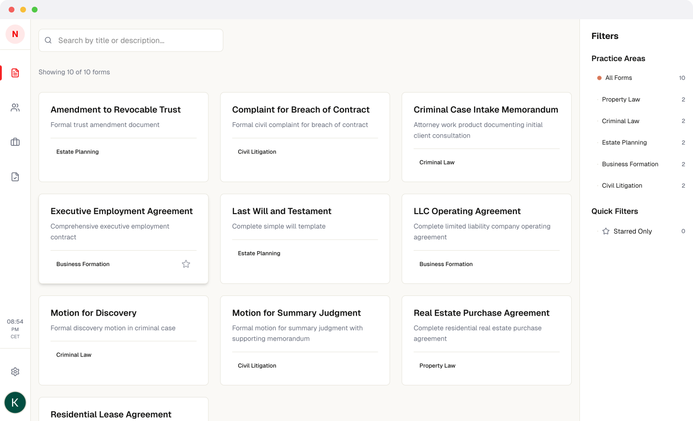Click the magnifying glass in the search bar
The height and width of the screenshot is (421, 693).
pos(48,40)
